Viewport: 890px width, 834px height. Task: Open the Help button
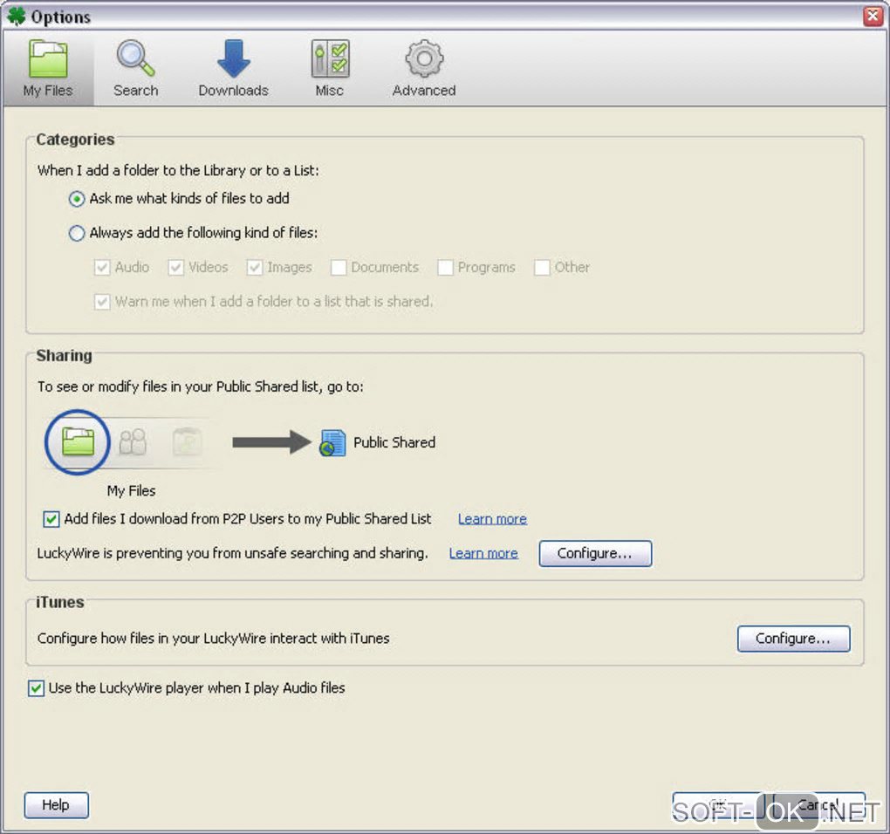click(x=56, y=805)
